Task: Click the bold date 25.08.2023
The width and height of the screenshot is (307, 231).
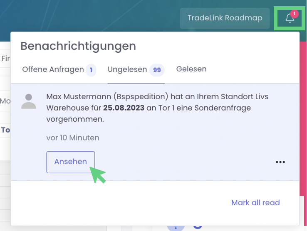Action: click(x=124, y=108)
